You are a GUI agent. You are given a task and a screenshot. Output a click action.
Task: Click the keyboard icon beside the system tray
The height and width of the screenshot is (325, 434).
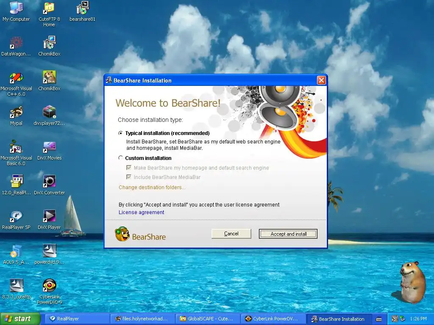coord(379,319)
